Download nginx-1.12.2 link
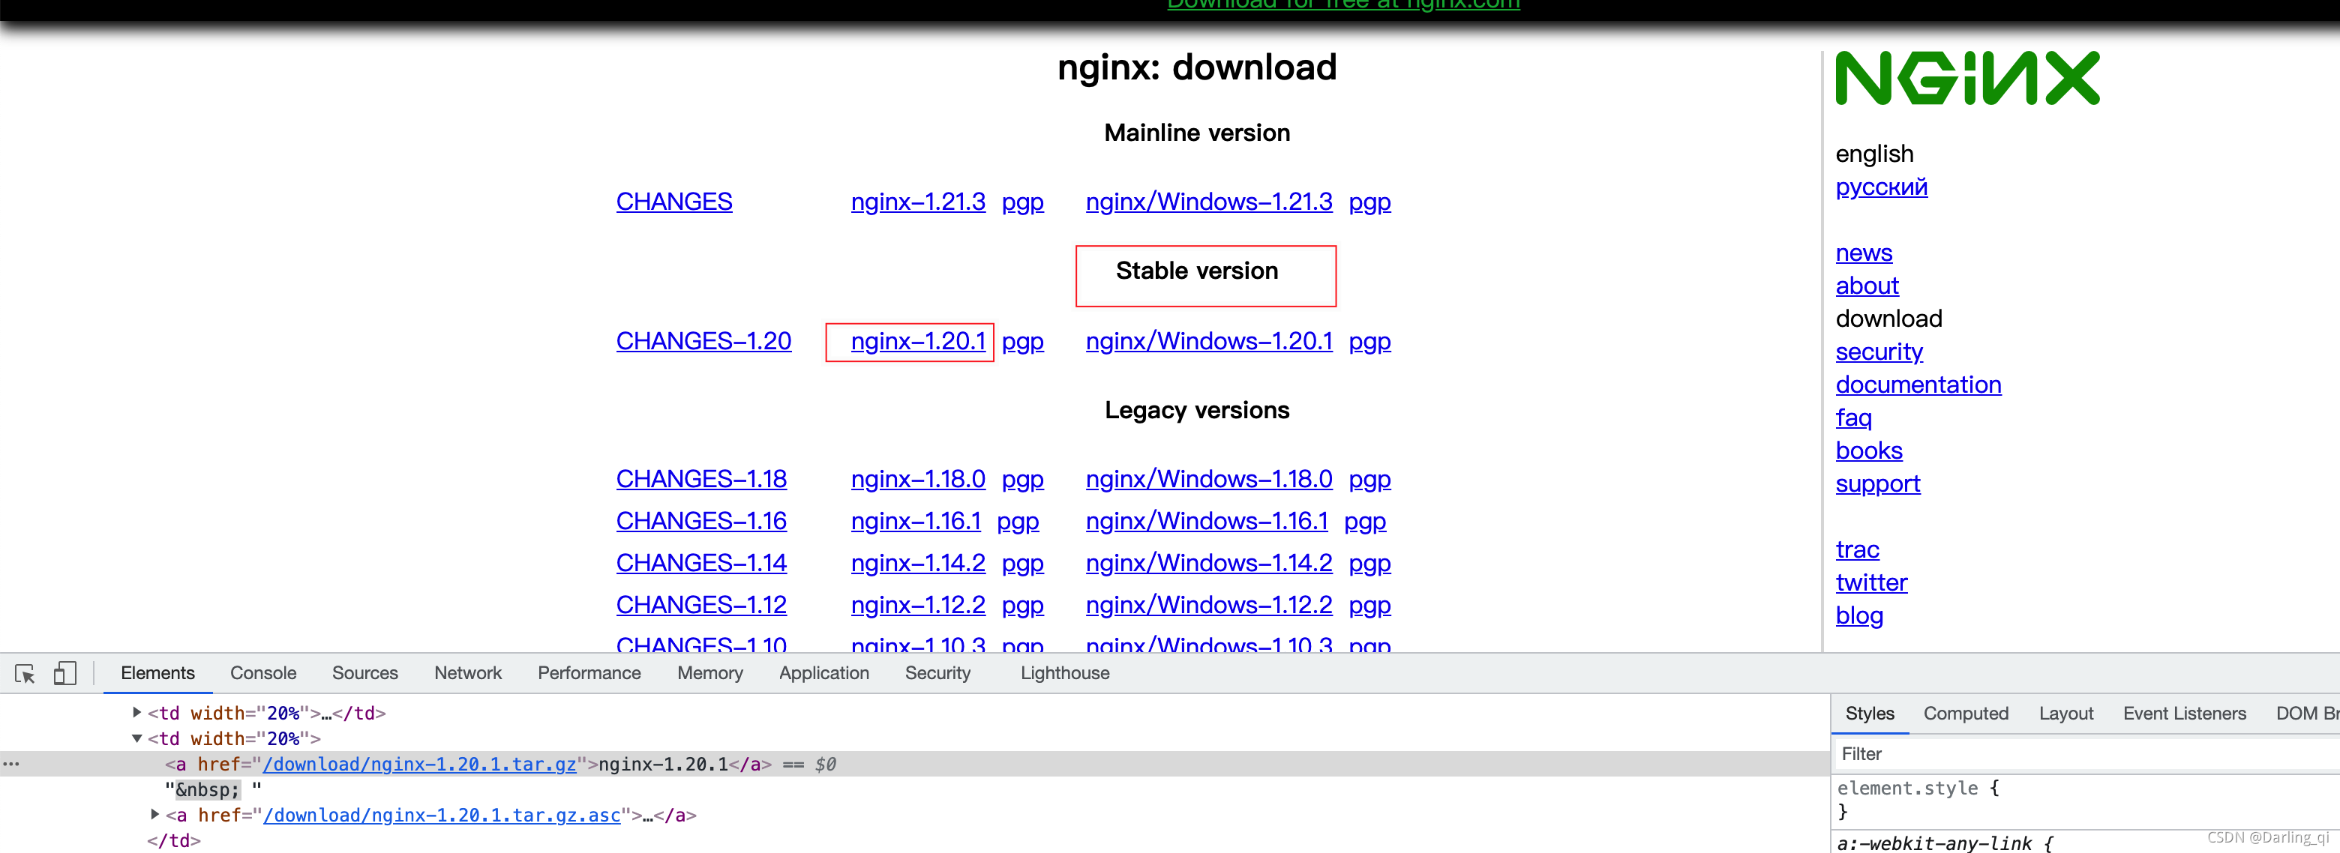Viewport: 2340px width, 853px height. point(917,604)
